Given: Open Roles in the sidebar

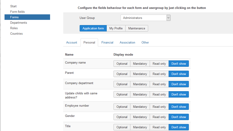Looking at the screenshot, I should coord(14,28).
